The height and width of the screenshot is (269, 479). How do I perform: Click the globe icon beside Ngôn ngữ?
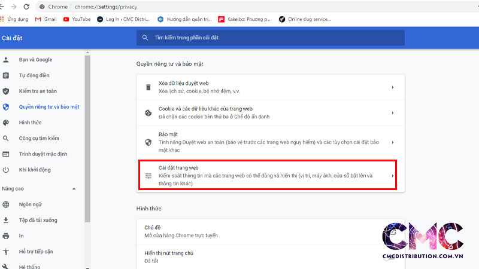click(x=6, y=204)
